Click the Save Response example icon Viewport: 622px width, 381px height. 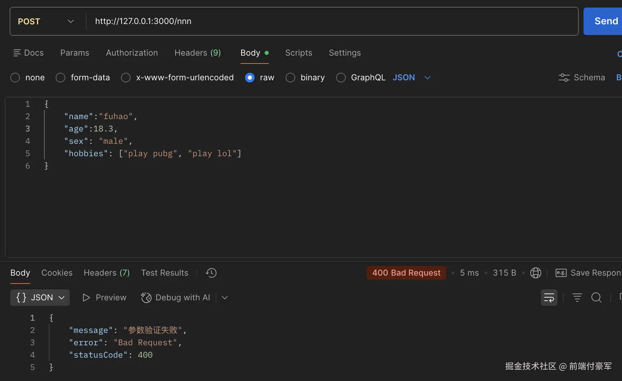(x=561, y=273)
